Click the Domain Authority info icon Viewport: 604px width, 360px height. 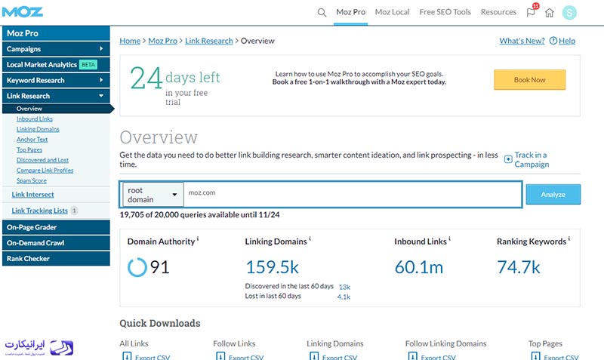click(198, 238)
